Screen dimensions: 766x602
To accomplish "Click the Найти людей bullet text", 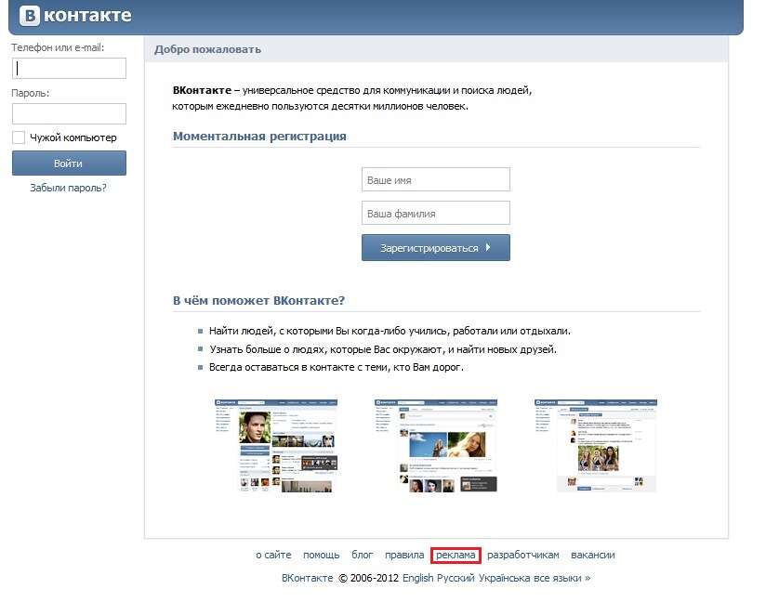I will point(390,331).
